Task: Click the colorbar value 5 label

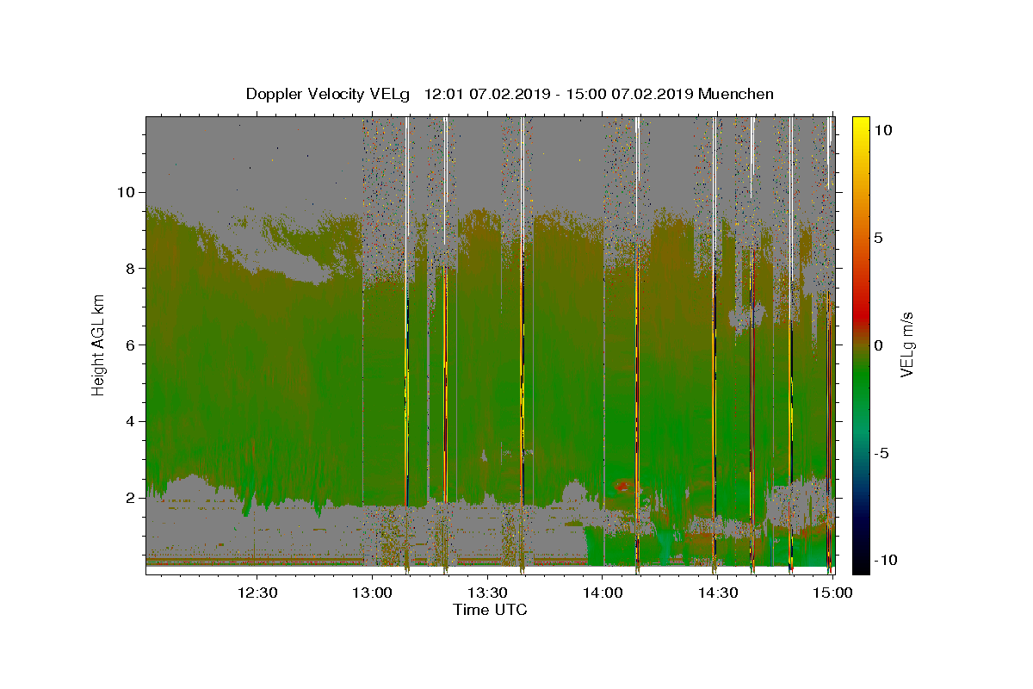Action: point(878,238)
